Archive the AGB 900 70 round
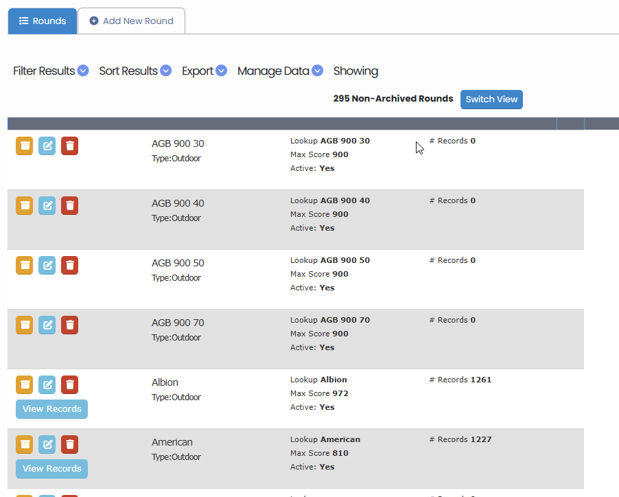The image size is (619, 497). tap(25, 325)
